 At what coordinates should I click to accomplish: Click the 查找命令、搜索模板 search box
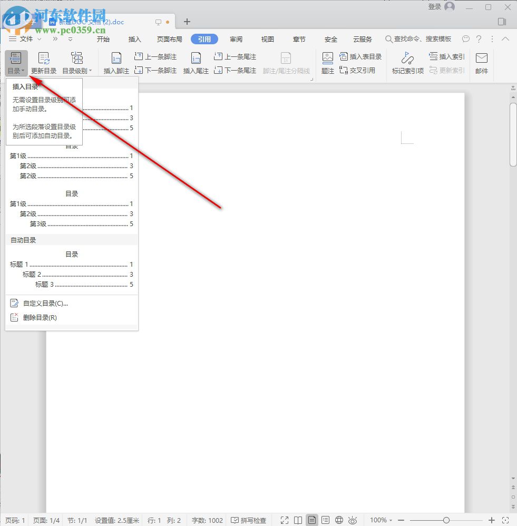click(x=418, y=39)
